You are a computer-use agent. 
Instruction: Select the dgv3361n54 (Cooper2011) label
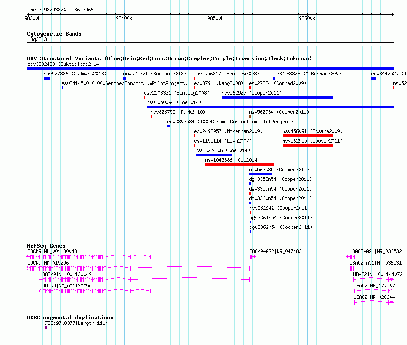click(281, 218)
